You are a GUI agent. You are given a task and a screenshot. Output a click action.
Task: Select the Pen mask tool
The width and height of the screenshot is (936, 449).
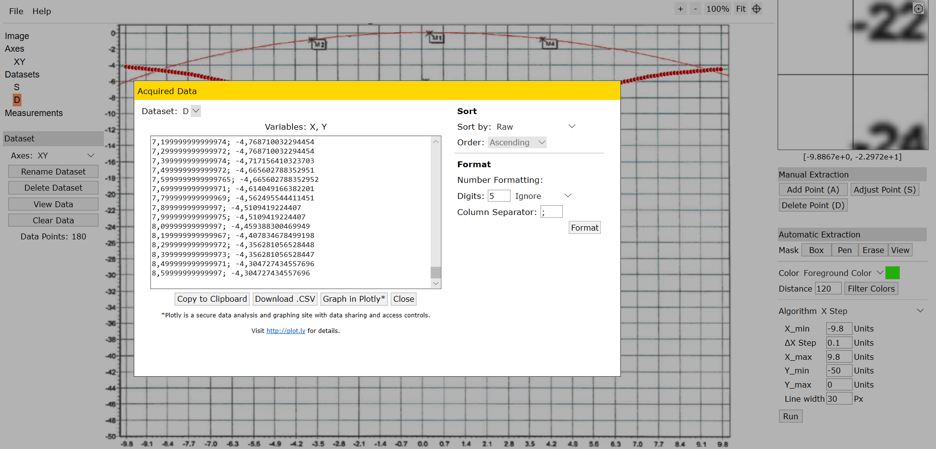click(x=845, y=250)
